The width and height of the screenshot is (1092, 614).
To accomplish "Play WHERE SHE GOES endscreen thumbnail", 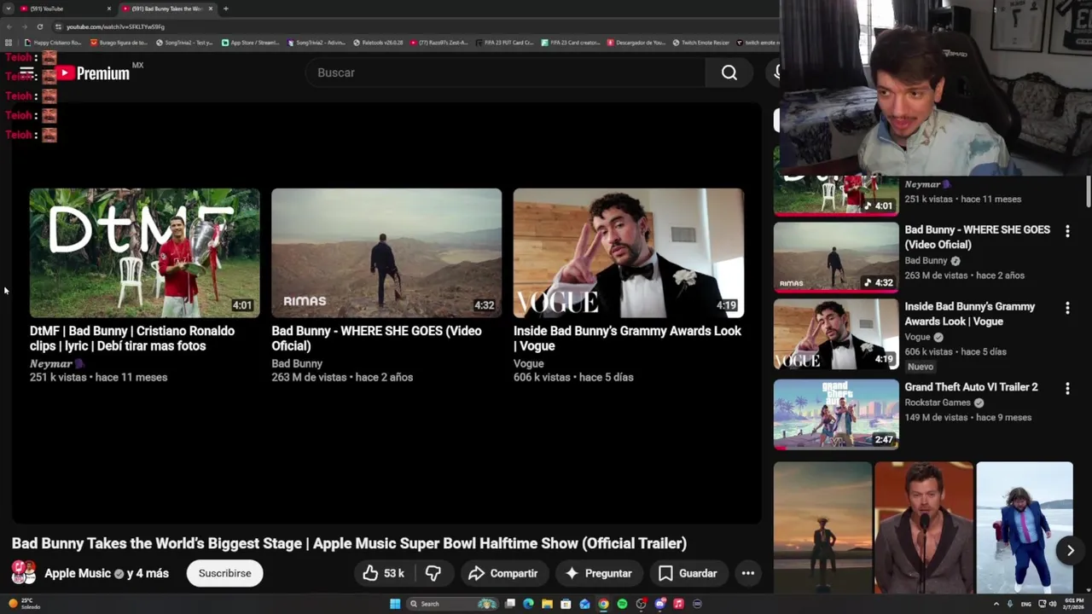I will pyautogui.click(x=386, y=253).
